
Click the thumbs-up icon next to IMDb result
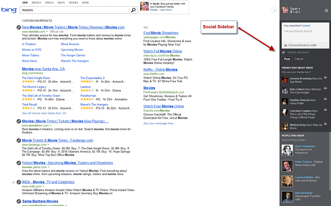[x=13, y=182]
